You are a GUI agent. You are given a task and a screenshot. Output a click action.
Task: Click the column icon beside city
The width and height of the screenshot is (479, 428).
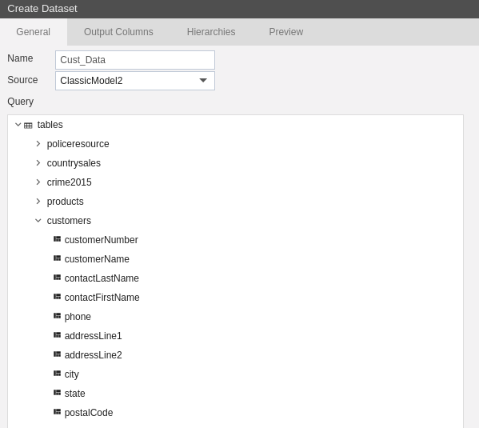tap(57, 374)
